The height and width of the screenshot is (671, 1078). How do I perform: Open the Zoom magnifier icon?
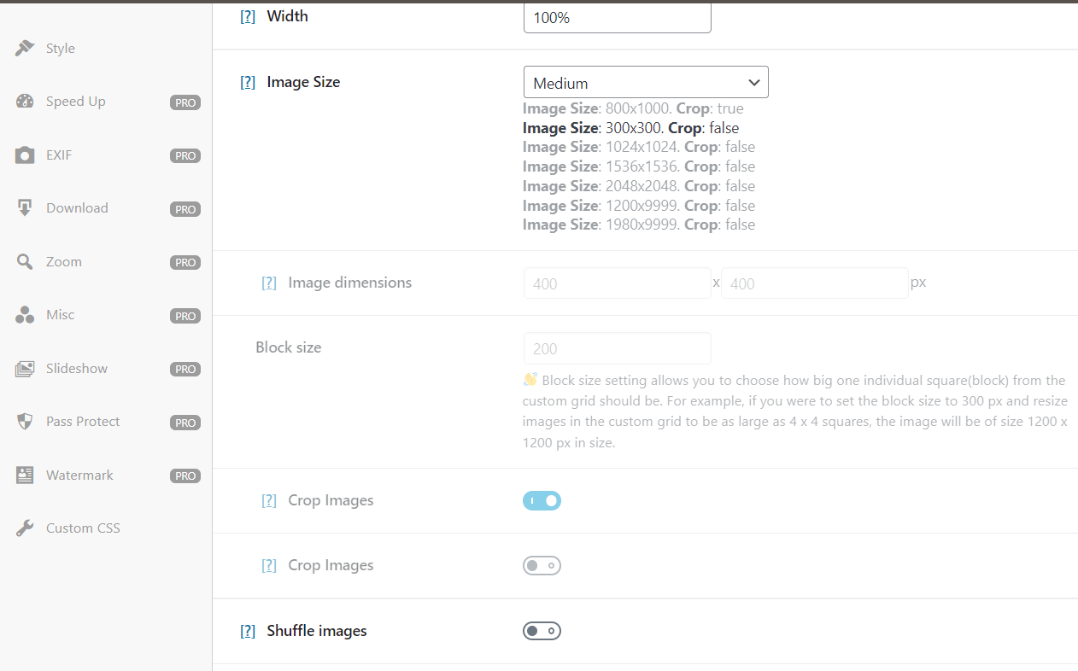(x=23, y=261)
